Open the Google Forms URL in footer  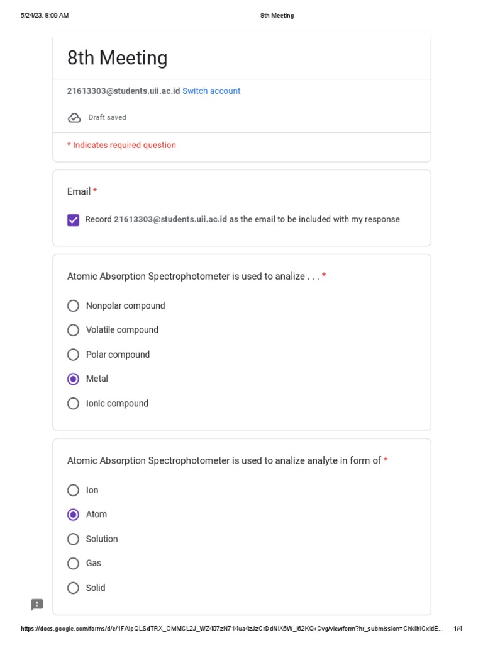tap(233, 629)
